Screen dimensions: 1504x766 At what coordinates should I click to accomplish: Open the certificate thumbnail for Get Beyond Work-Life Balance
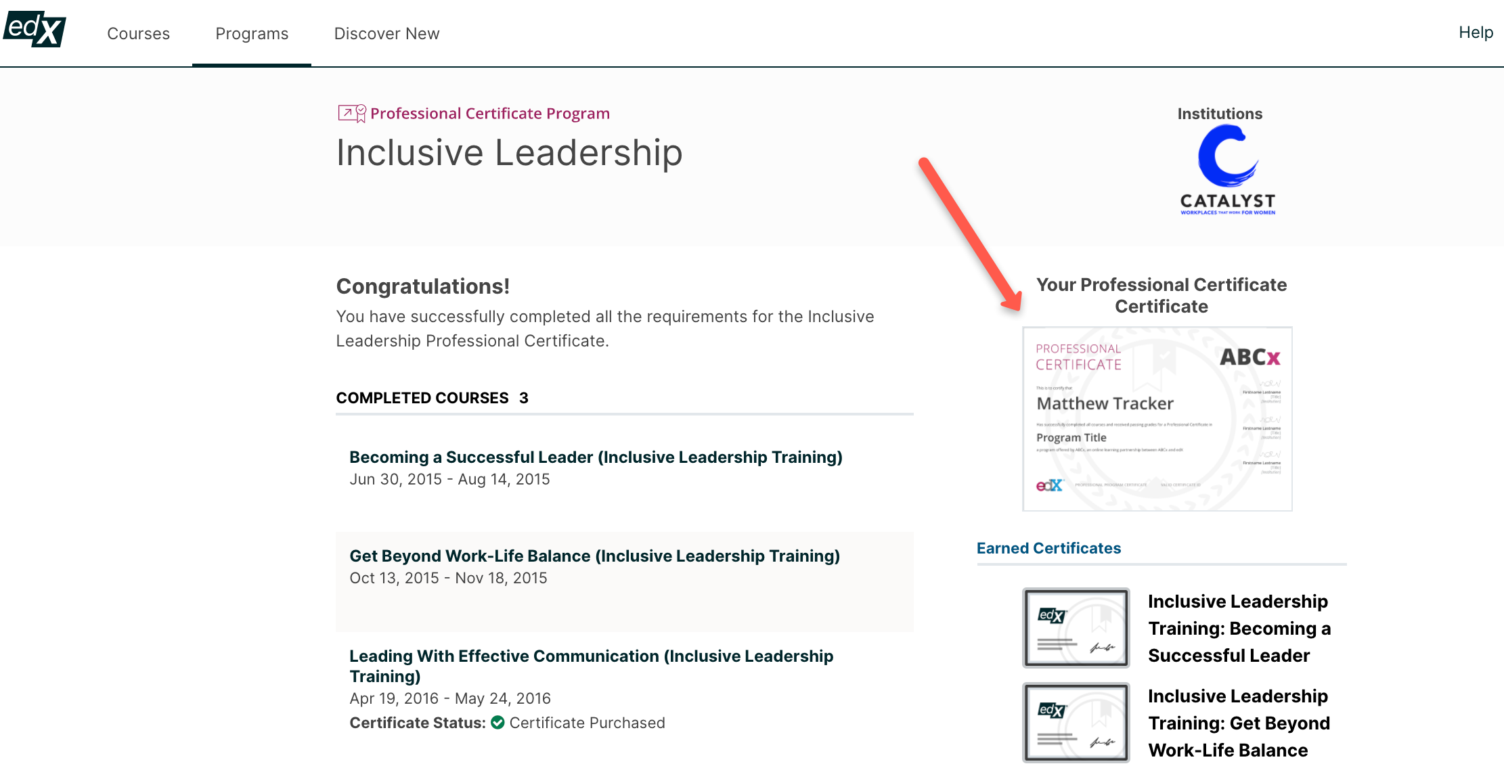coord(1076,722)
